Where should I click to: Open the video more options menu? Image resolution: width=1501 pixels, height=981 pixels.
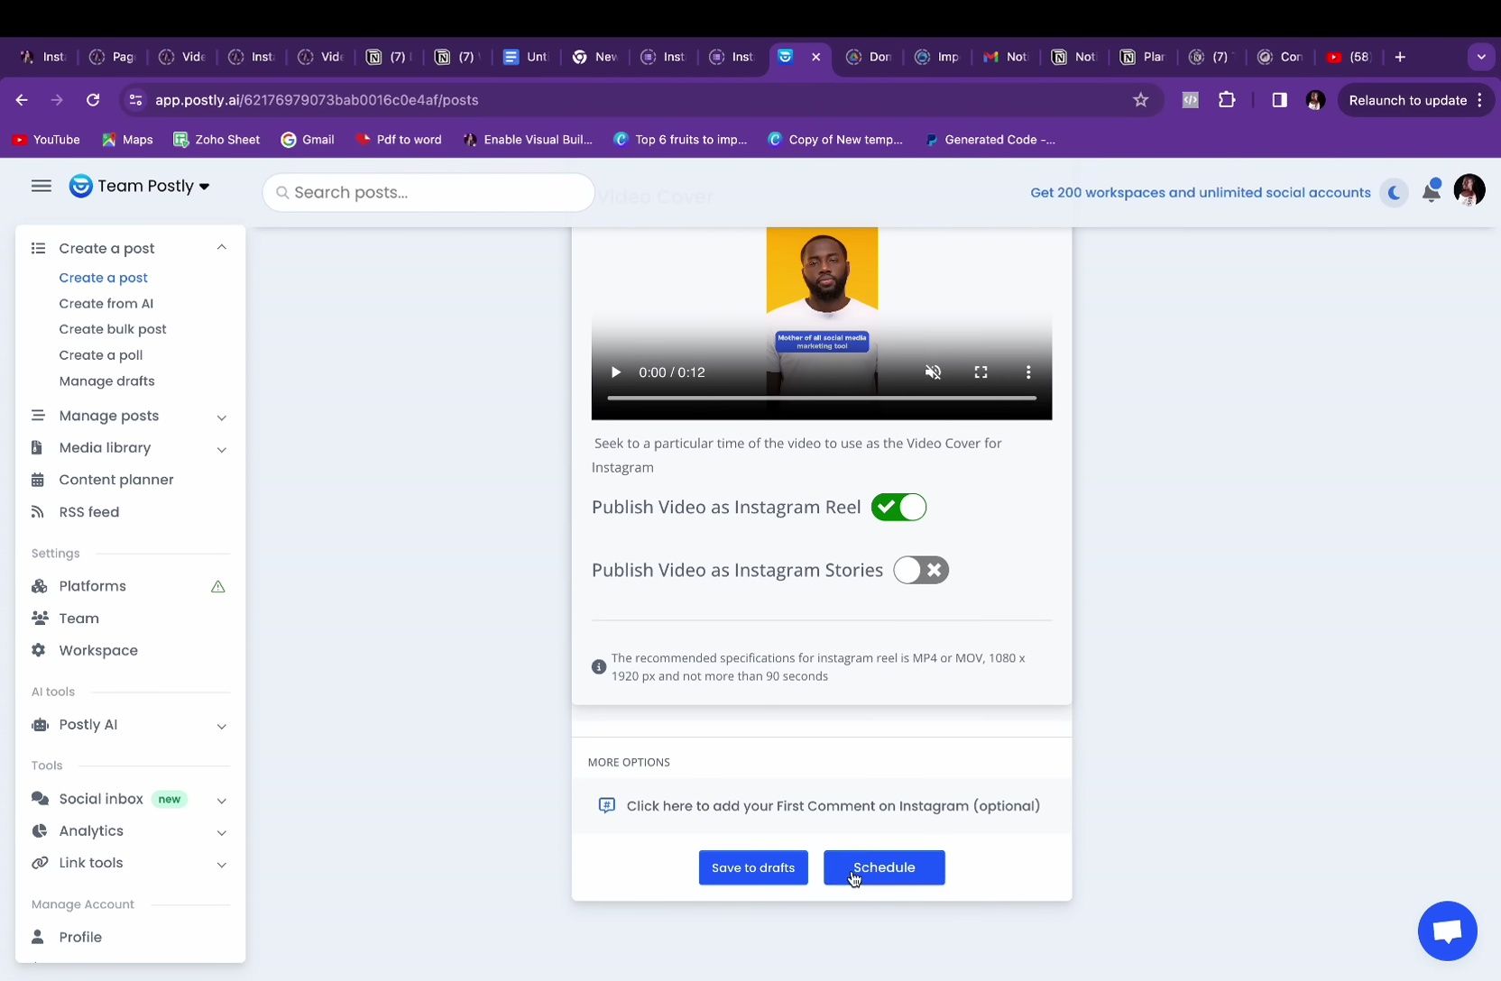click(x=1028, y=372)
